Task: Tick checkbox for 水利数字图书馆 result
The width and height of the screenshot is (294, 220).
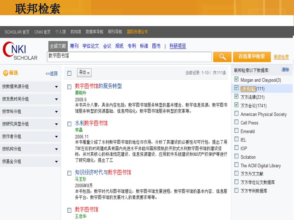Action: click(69, 124)
